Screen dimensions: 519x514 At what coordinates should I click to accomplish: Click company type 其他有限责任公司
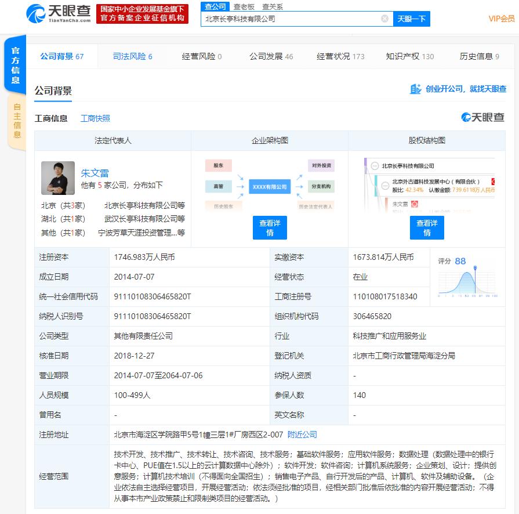coord(143,336)
